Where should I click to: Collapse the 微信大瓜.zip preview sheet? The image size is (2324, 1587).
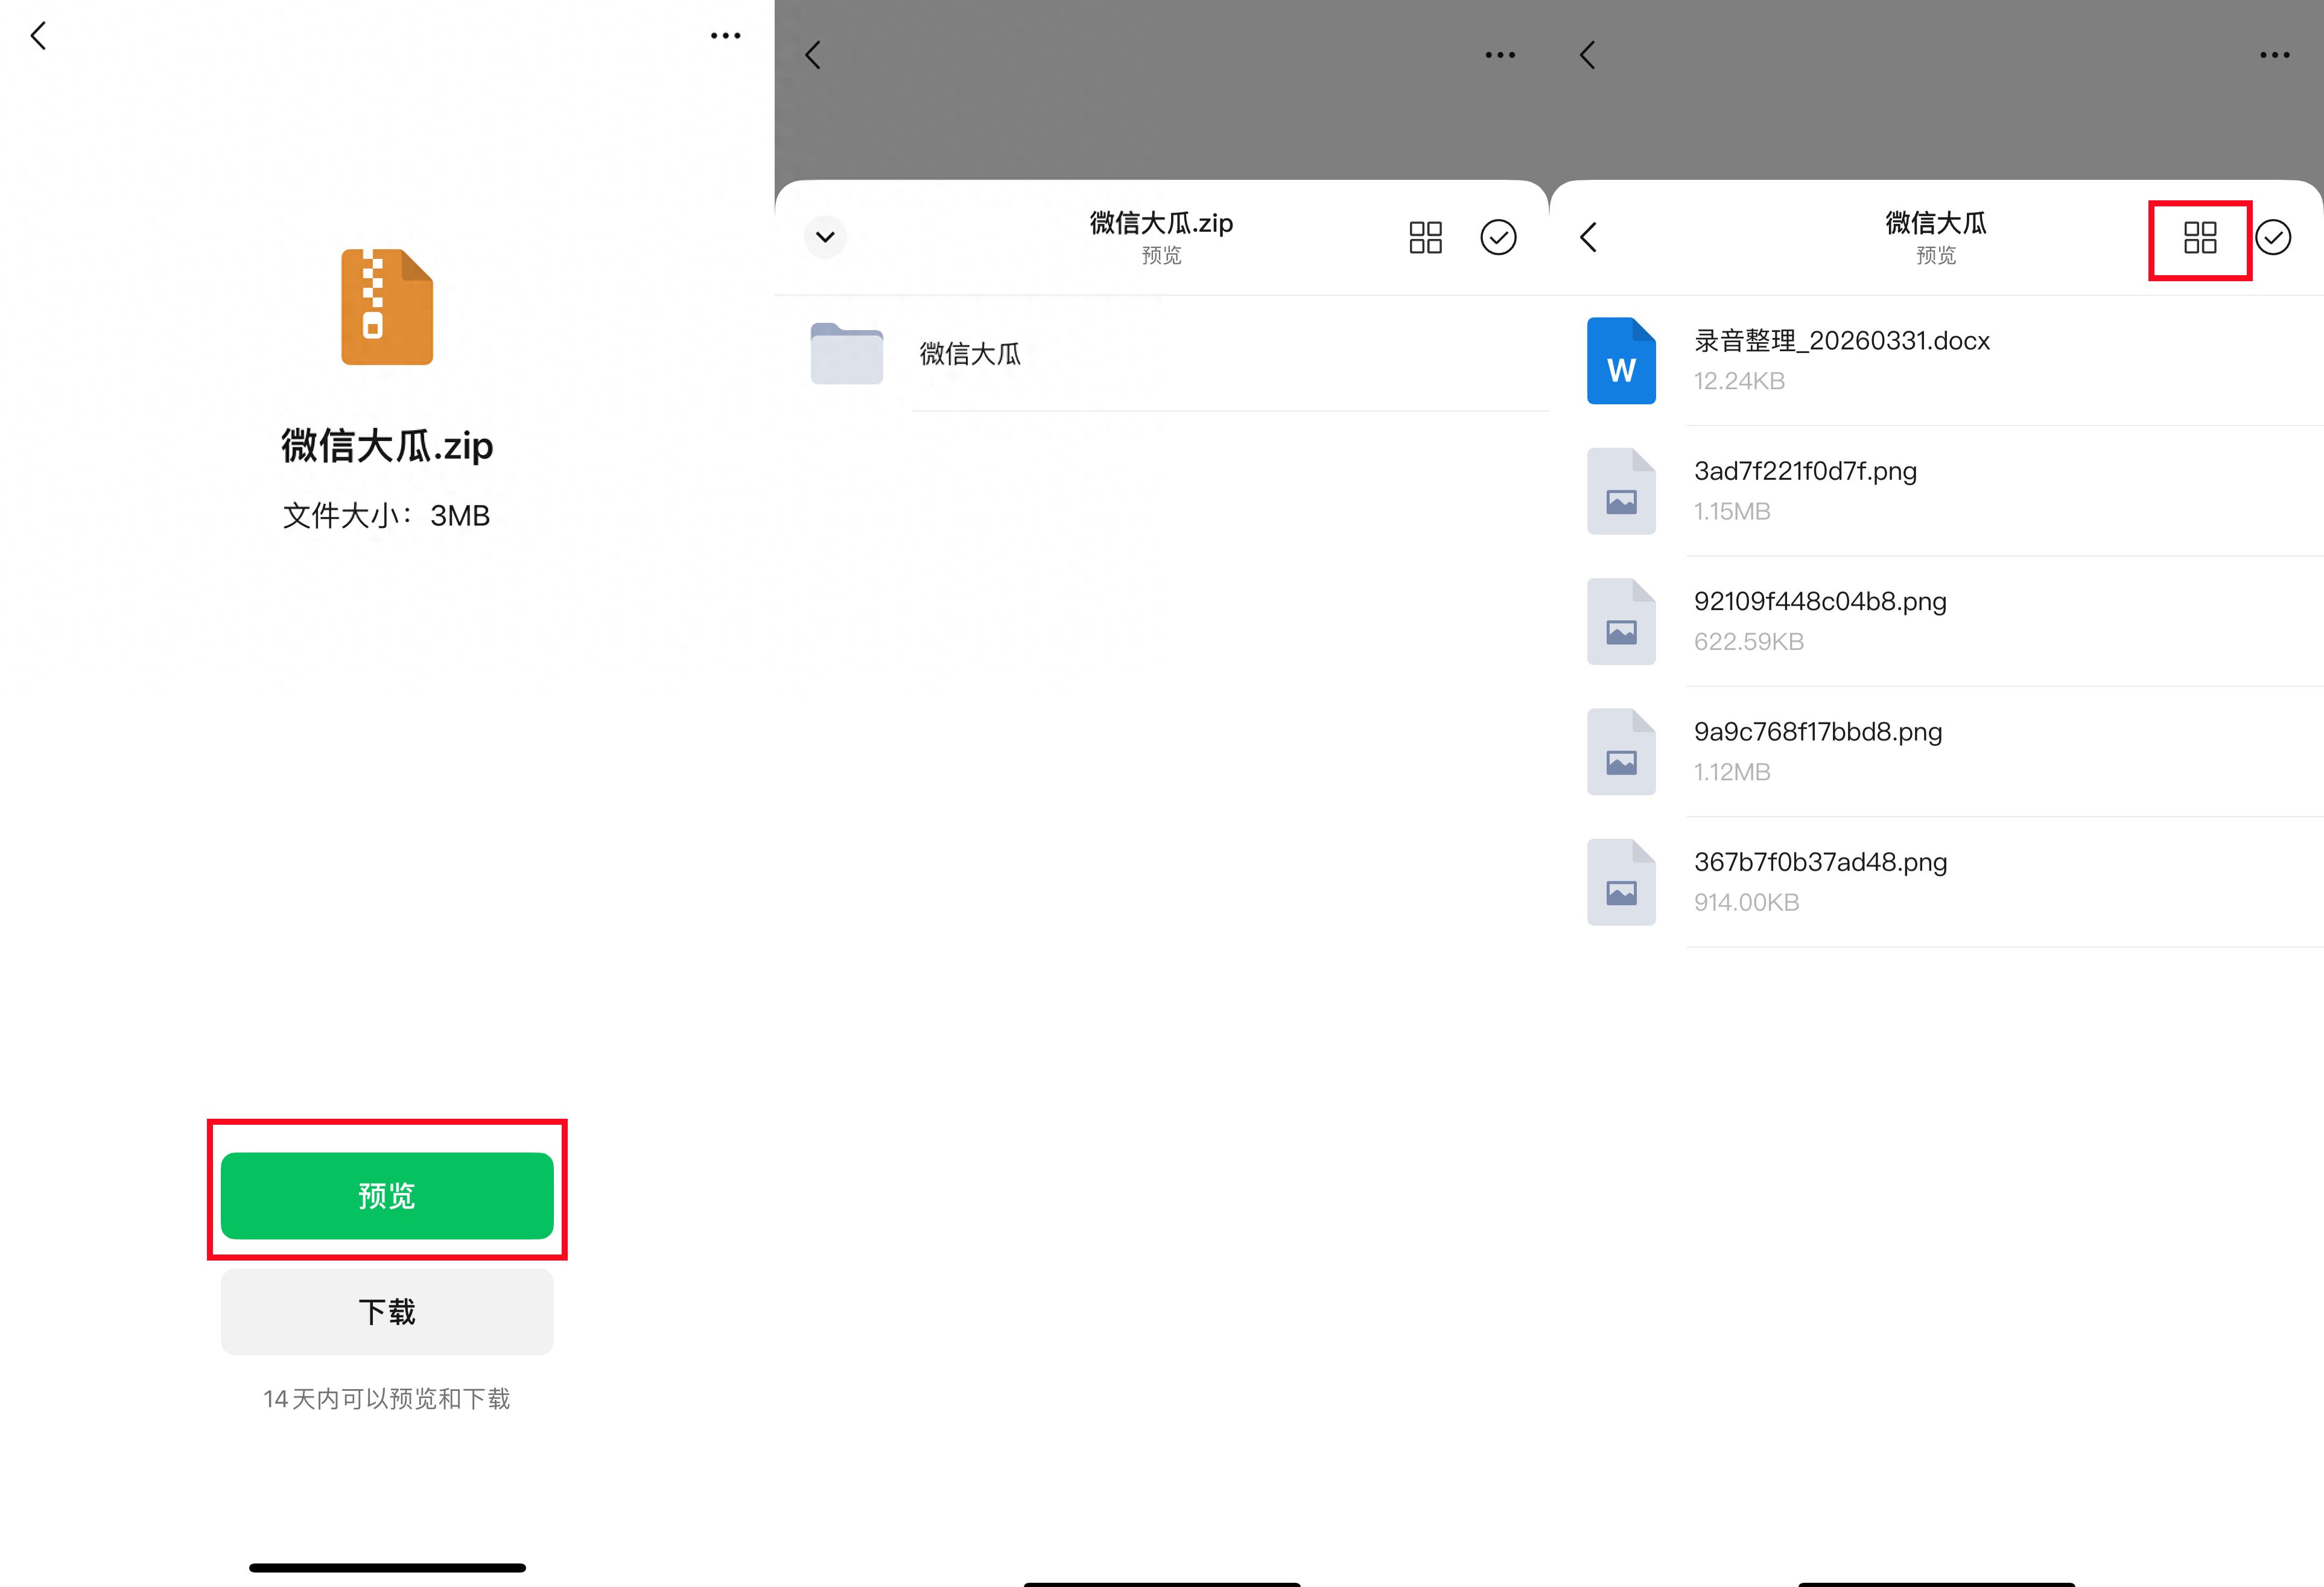[825, 237]
